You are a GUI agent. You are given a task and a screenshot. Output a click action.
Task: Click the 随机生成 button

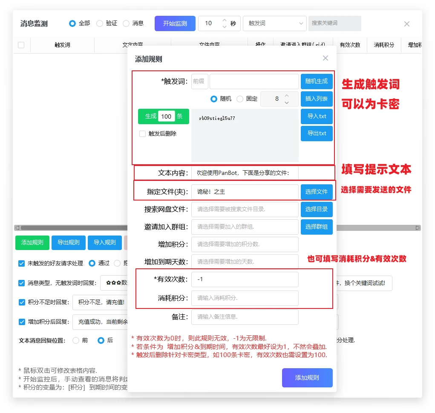point(317,81)
